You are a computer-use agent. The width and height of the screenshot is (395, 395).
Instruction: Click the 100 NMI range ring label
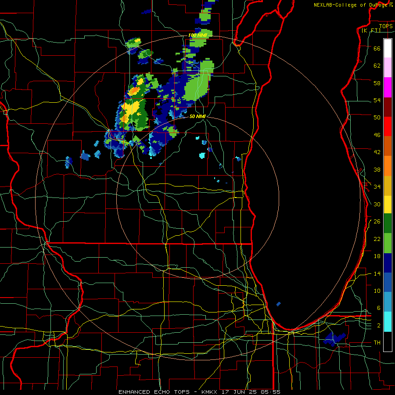[198, 35]
